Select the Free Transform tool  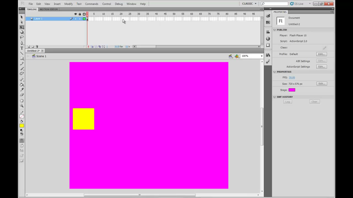point(22,27)
